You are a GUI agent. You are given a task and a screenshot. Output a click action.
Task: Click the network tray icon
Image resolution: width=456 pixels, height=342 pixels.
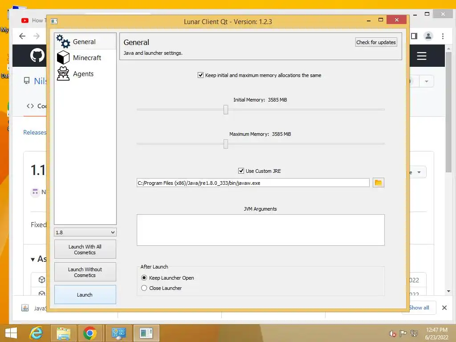[414, 333]
